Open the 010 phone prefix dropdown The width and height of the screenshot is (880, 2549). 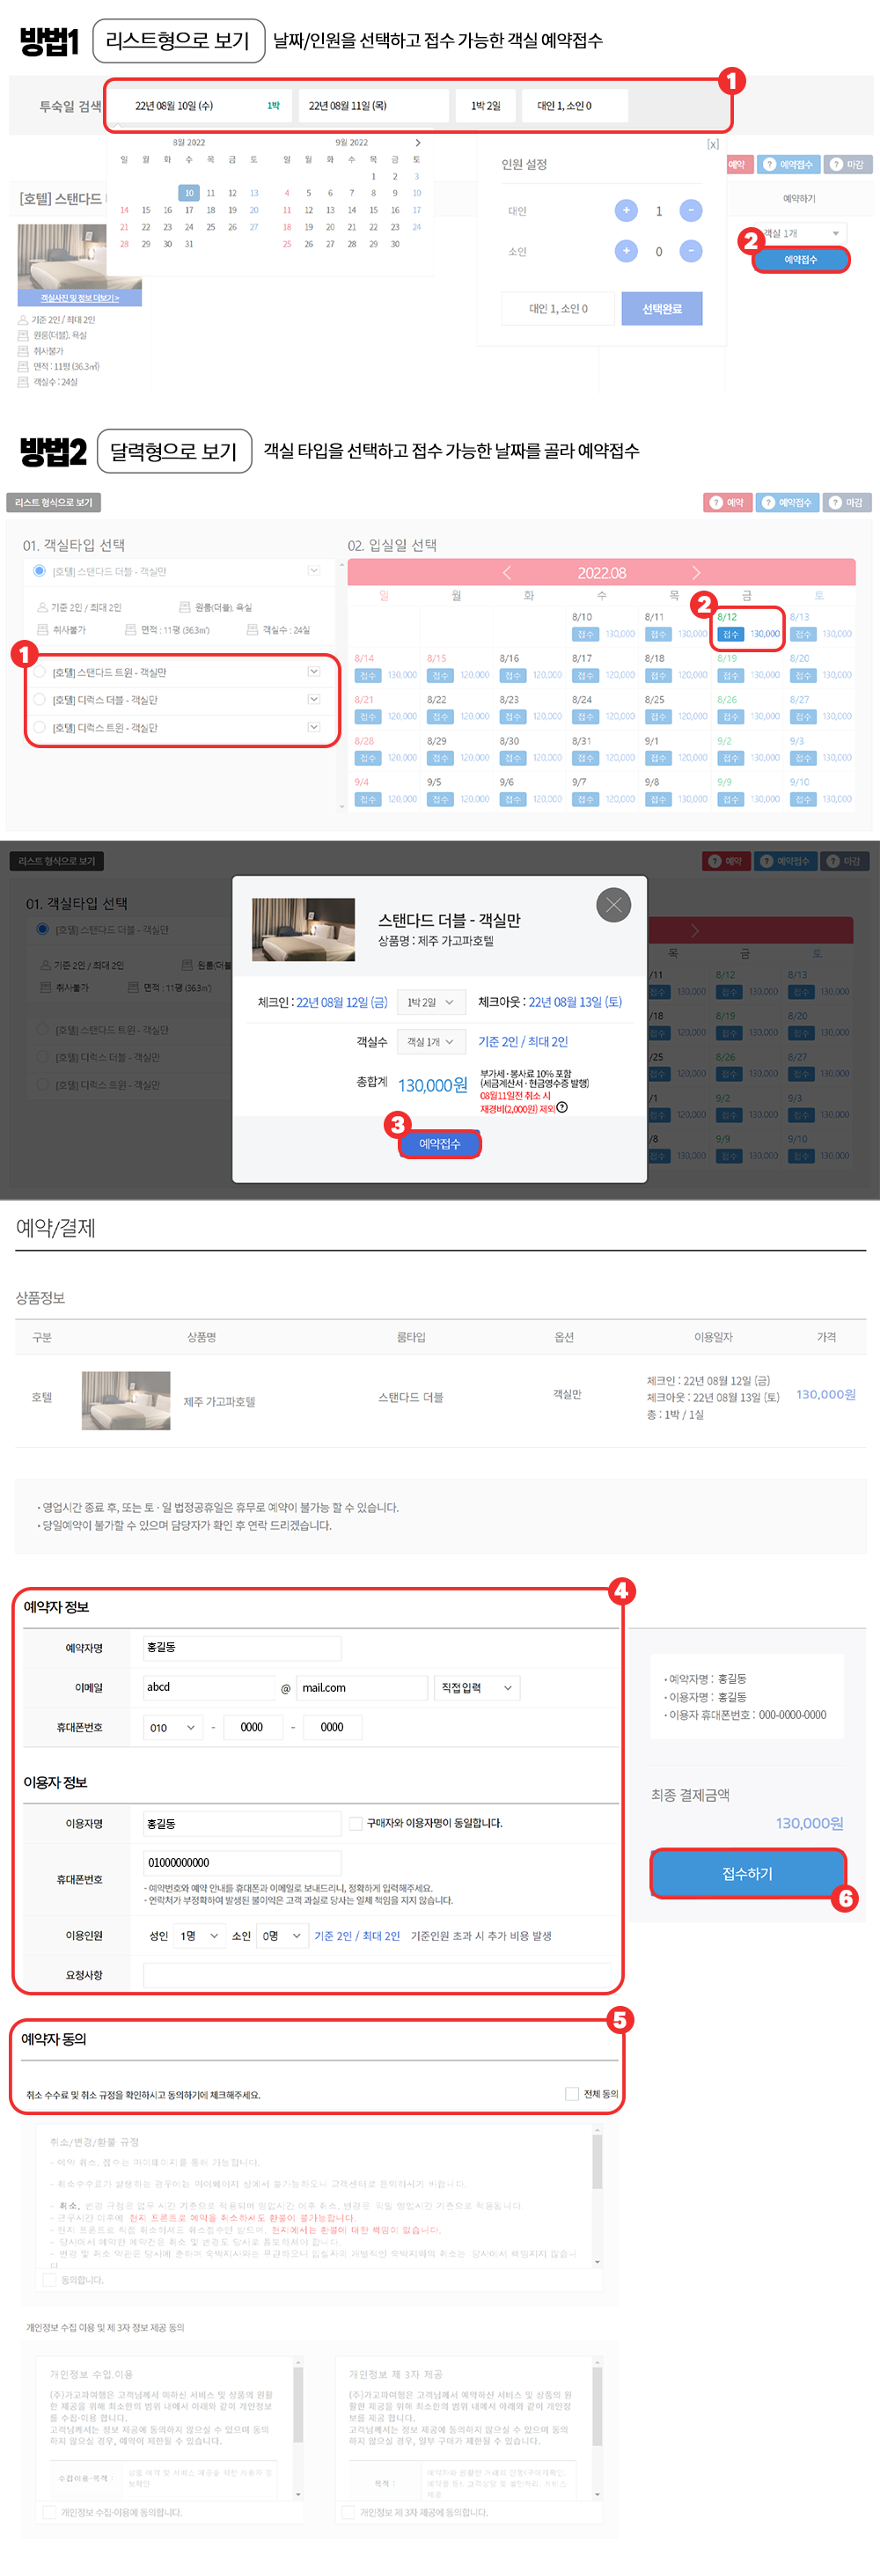point(173,1727)
